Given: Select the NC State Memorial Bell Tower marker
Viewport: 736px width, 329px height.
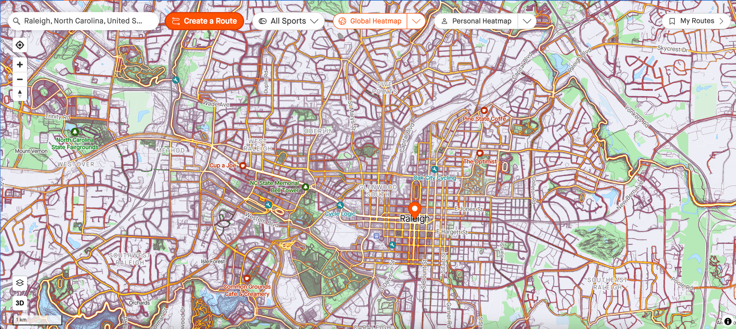Looking at the screenshot, I should [305, 187].
